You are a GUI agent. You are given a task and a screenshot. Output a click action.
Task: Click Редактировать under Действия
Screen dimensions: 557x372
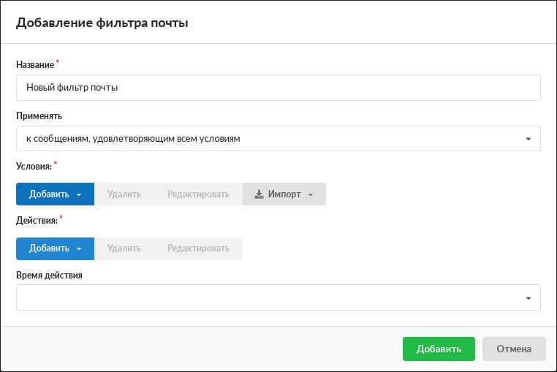[x=198, y=248]
